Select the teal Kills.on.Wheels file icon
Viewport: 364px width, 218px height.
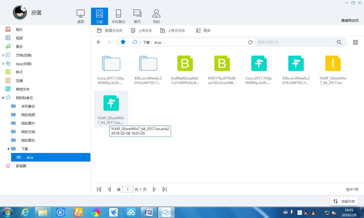[296, 63]
